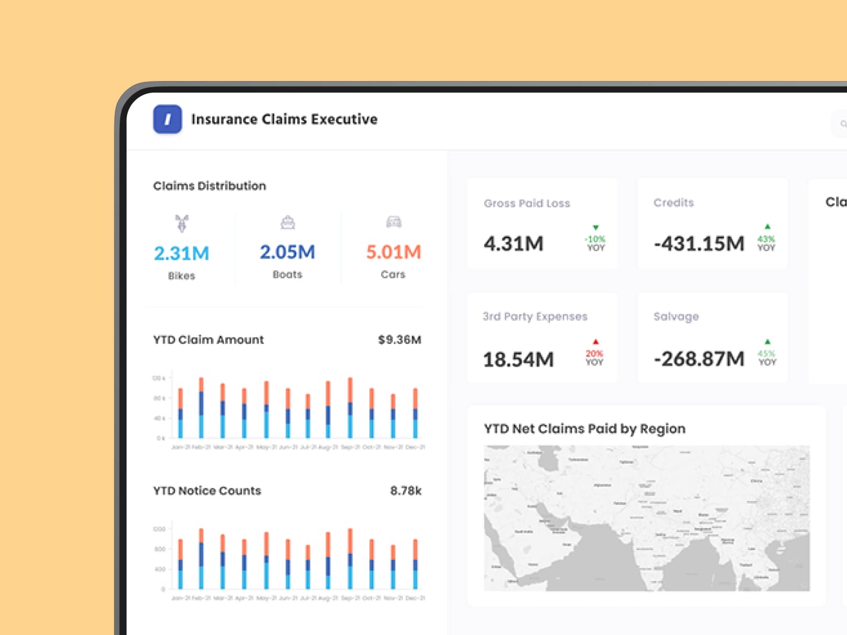Select the 2.05M Boats value
Viewport: 847px width, 635px height.
pos(287,252)
